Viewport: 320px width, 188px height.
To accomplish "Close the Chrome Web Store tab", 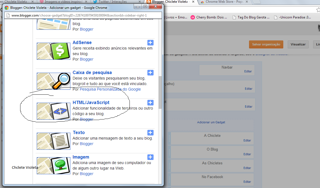I will pos(247,2).
